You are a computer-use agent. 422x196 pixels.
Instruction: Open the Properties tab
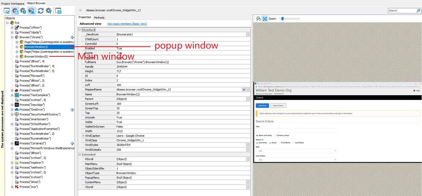pyautogui.click(x=85, y=17)
